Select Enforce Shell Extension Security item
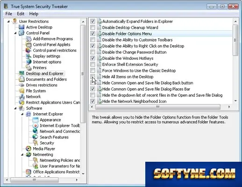 pos(130,65)
